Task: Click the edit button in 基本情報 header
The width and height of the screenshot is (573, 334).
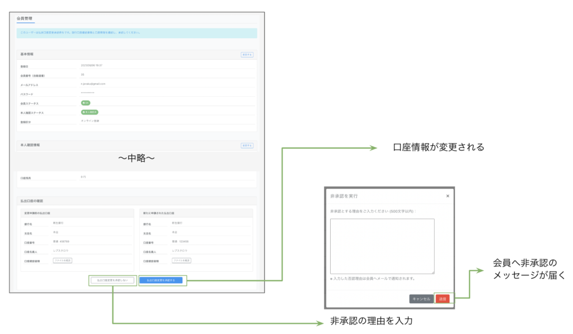Action: tap(247, 54)
